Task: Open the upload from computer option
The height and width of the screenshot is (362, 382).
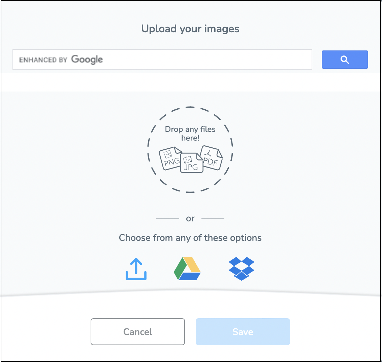Action: coord(136,269)
